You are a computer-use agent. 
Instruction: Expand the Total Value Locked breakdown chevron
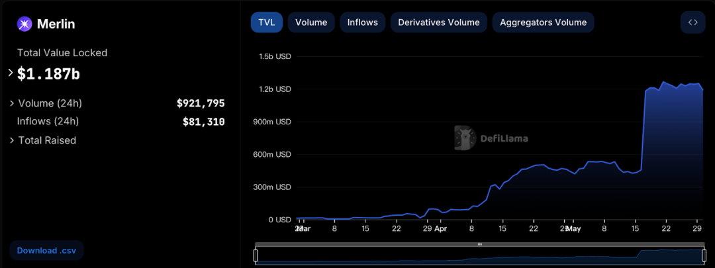tap(11, 73)
